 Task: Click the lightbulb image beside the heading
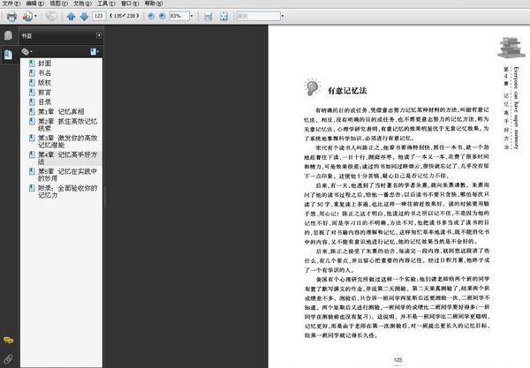tap(313, 87)
